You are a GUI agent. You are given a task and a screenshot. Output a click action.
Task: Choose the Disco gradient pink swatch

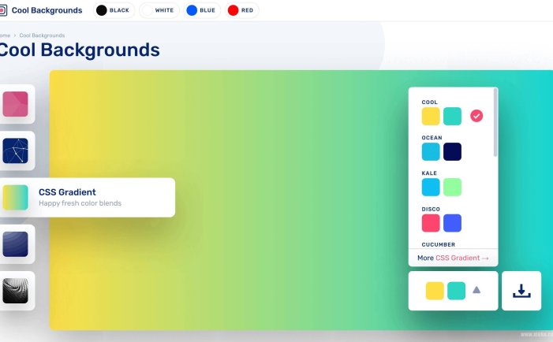(x=431, y=223)
